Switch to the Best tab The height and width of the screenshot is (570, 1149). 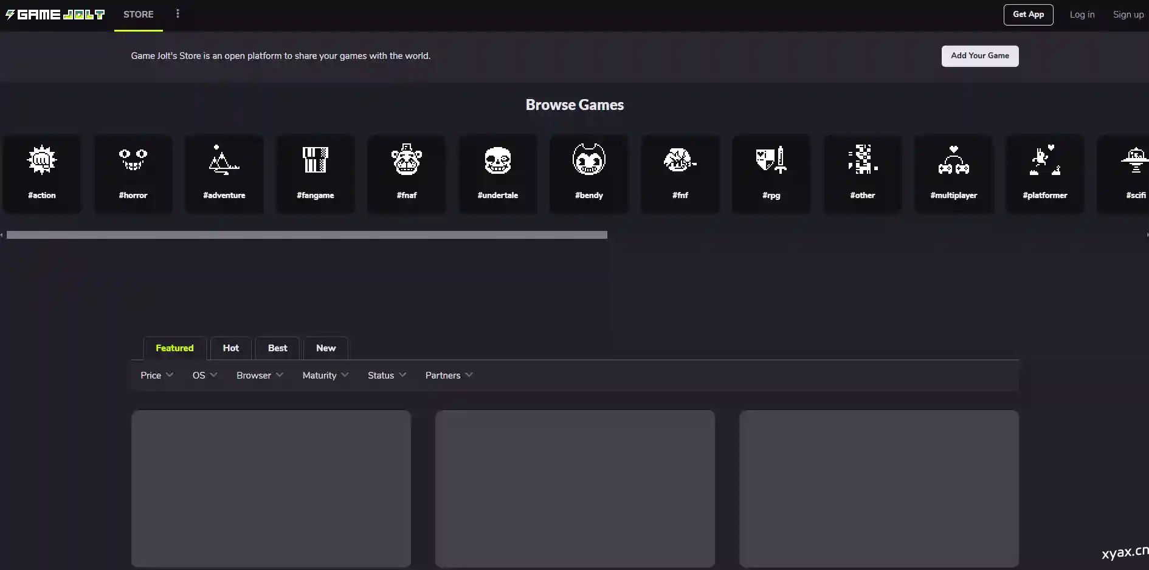[x=277, y=348]
